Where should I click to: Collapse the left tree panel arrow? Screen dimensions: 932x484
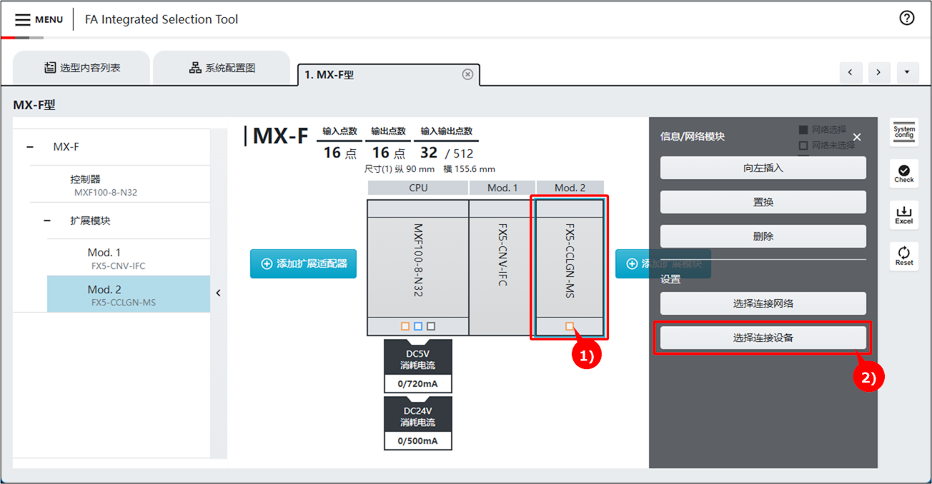(x=218, y=293)
